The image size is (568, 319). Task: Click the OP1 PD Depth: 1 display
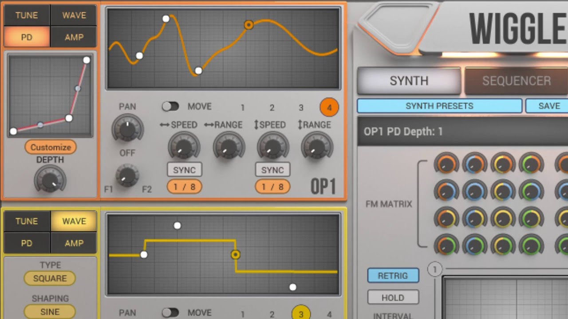(x=463, y=132)
